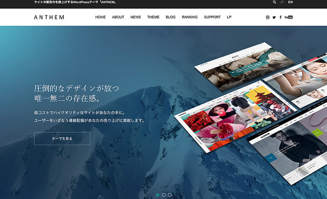This screenshot has width=327, height=199.
Task: Click the header tagline mentioning WordPressテーマ
Action: pyautogui.click(x=75, y=2)
